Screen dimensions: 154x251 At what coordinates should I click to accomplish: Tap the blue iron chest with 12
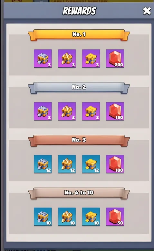click(43, 164)
